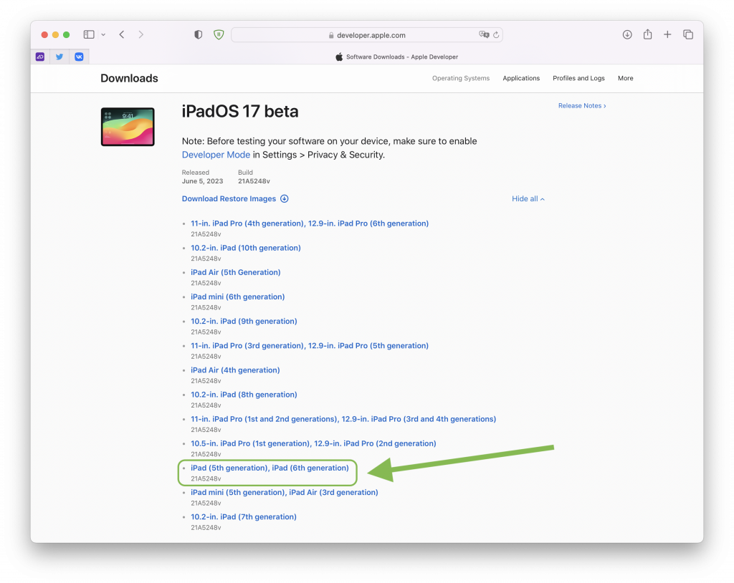734x583 pixels.
Task: Switch to the pinned VK tab
Action: [79, 57]
